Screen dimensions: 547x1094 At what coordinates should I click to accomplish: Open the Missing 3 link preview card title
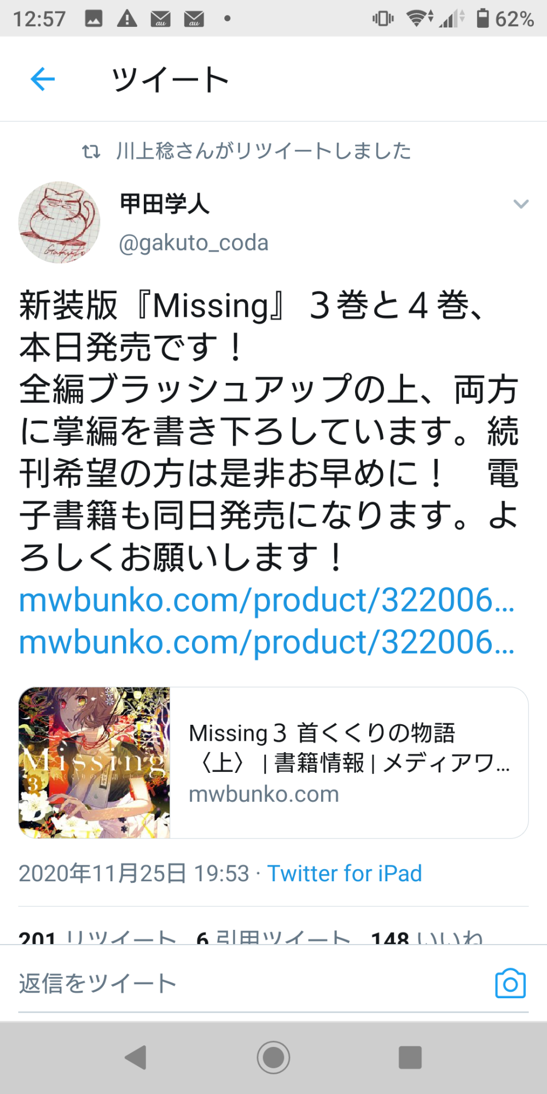click(349, 748)
